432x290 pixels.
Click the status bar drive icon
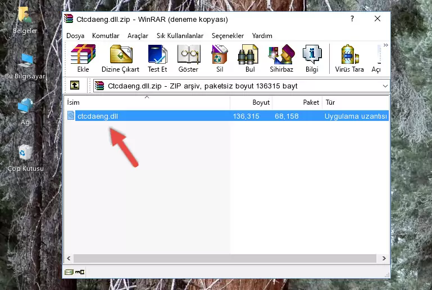point(69,272)
